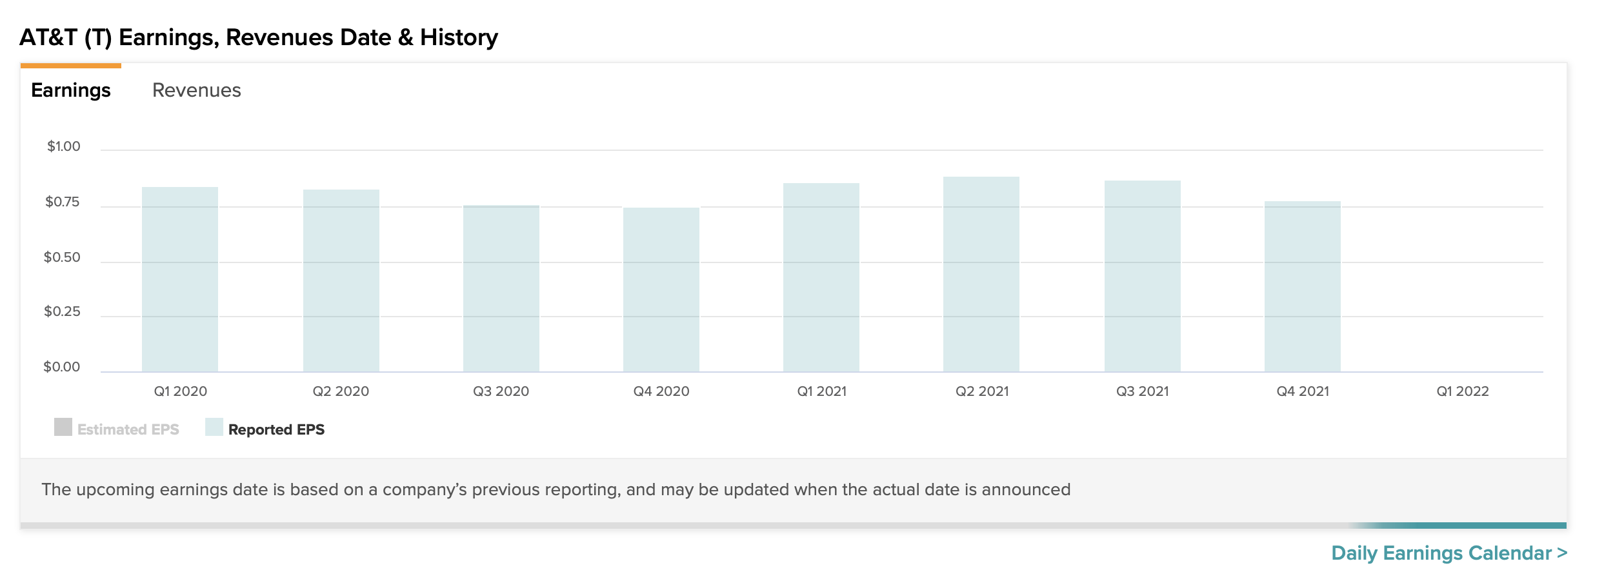This screenshot has width=1604, height=570.
Task: Click the Q2 2021 axis label
Action: [982, 391]
